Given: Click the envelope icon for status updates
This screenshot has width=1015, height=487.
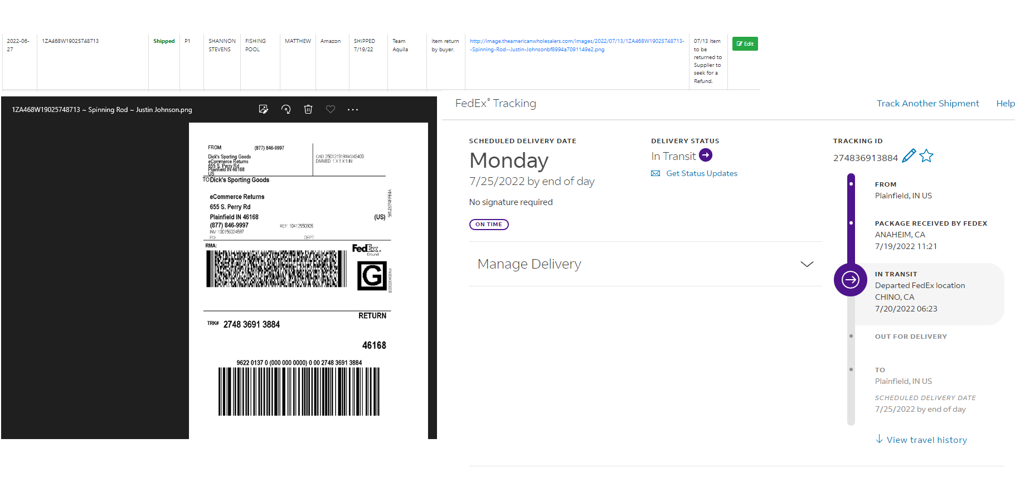Looking at the screenshot, I should [655, 173].
